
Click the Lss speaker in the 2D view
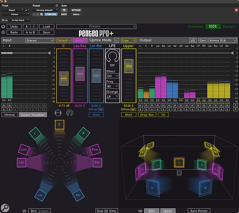(x=22, y=162)
